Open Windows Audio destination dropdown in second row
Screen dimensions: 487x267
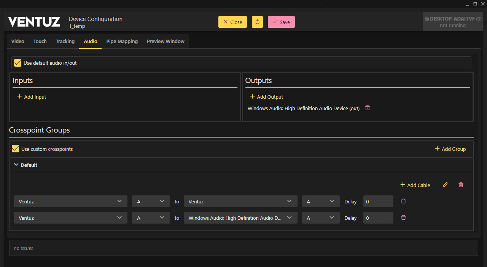(240, 218)
